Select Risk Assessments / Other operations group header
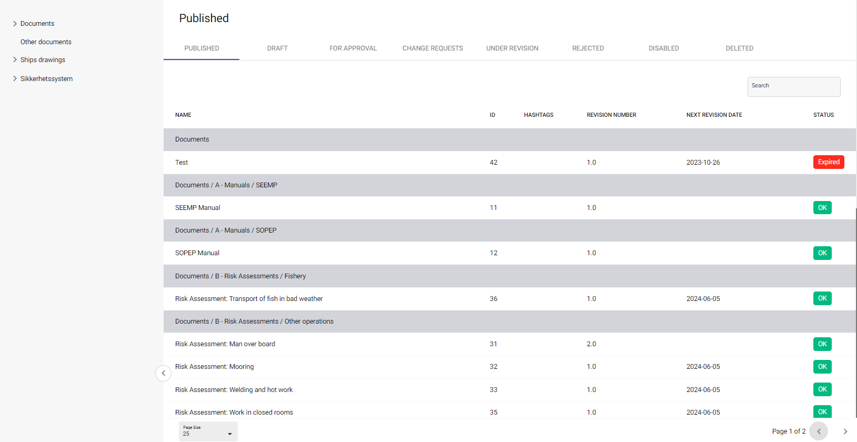The width and height of the screenshot is (857, 442). click(509, 322)
